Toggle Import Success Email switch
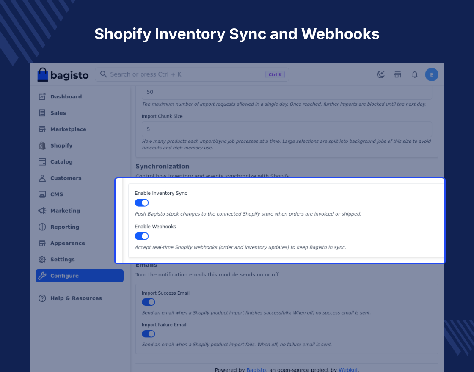 click(149, 302)
